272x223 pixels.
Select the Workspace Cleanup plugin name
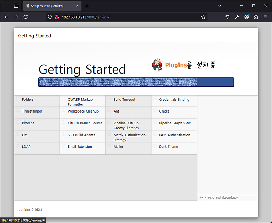coord(83,111)
